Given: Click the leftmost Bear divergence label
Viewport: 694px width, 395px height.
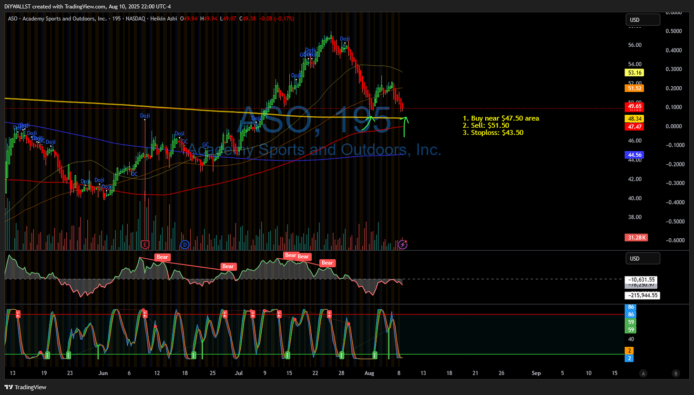Looking at the screenshot, I should (163, 257).
